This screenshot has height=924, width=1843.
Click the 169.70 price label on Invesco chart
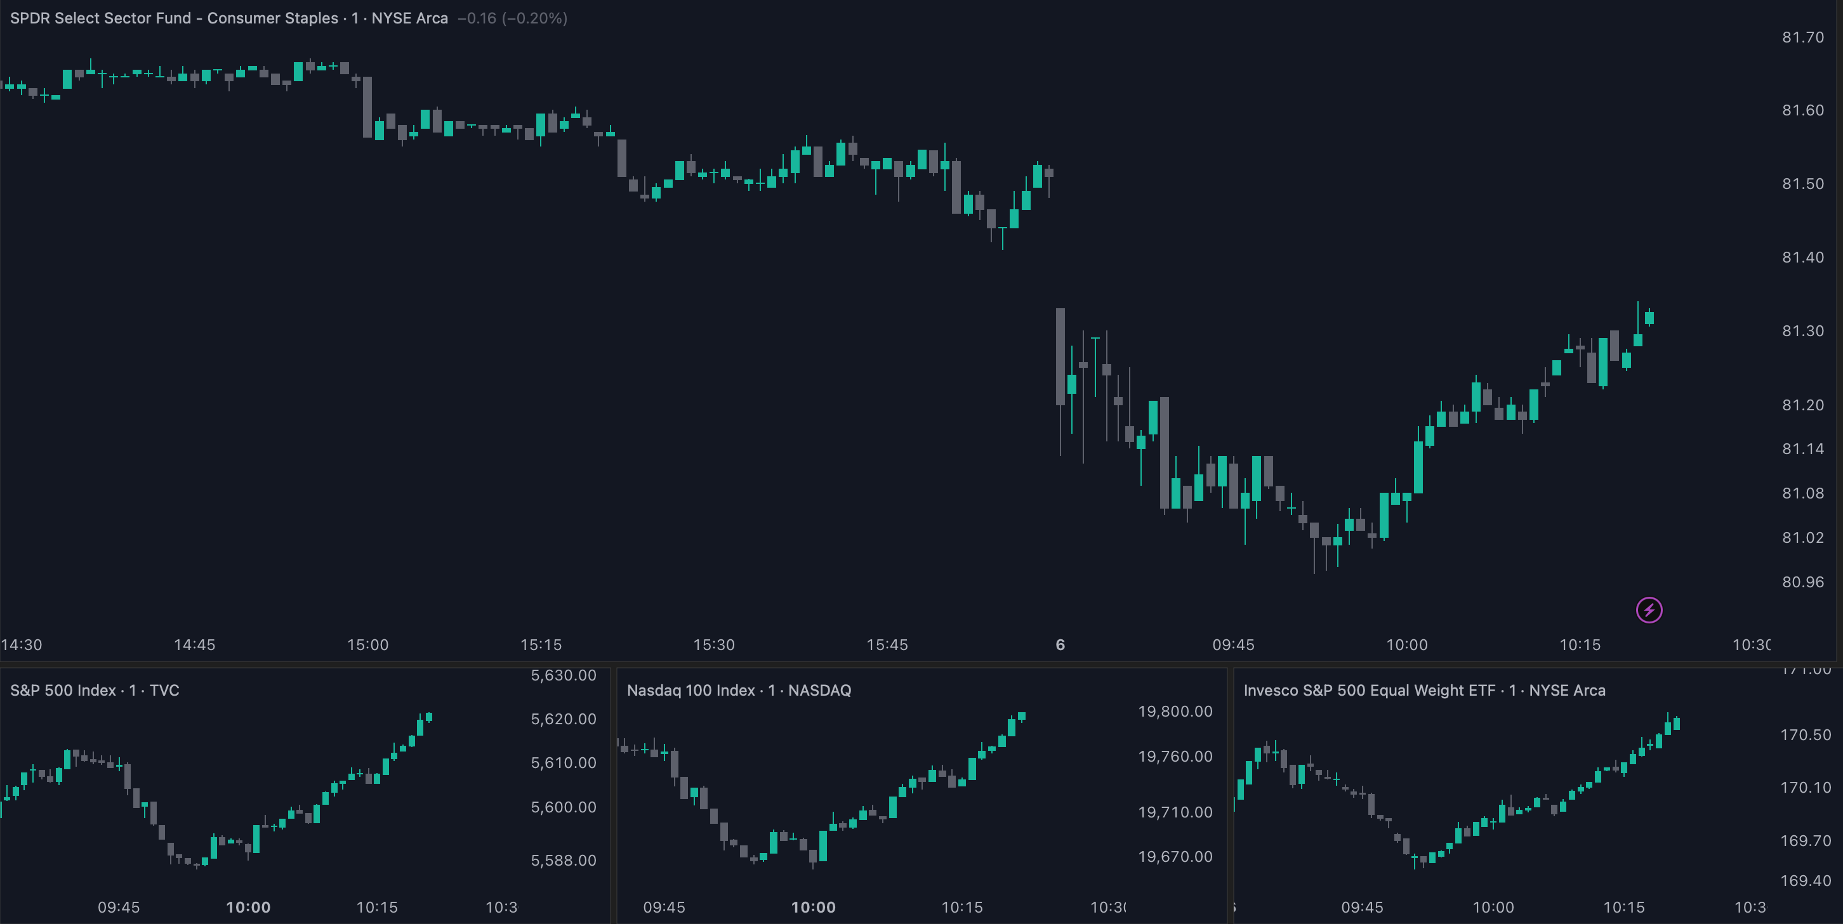pos(1805,840)
